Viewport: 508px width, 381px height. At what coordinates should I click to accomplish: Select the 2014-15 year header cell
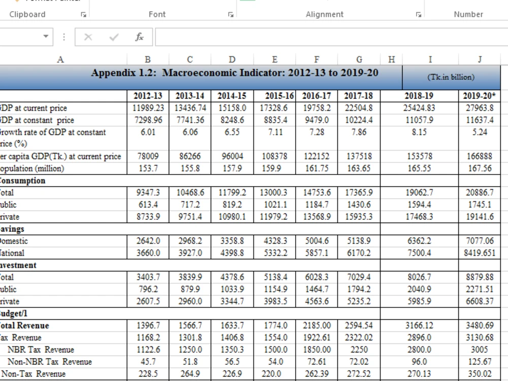(232, 96)
